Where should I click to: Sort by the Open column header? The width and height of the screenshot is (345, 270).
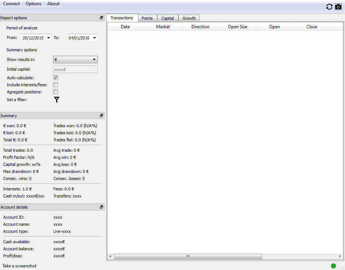click(275, 27)
